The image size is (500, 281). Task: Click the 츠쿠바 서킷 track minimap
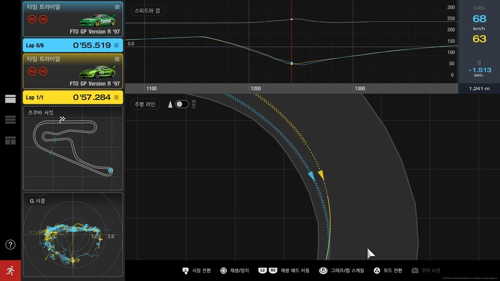72,147
